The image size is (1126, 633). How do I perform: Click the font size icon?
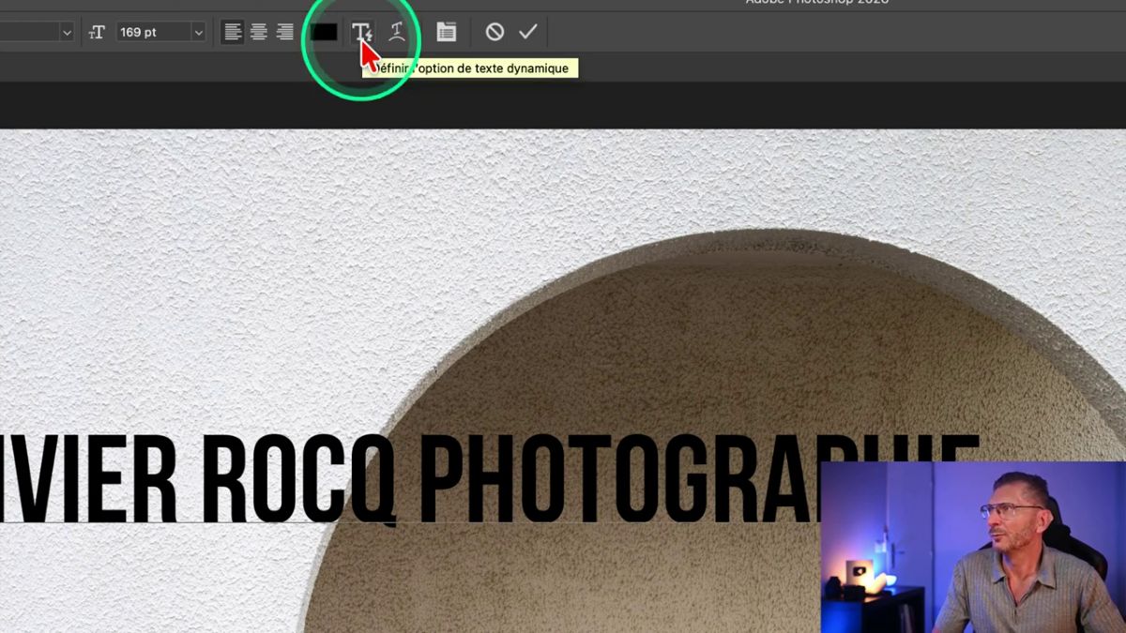(97, 33)
